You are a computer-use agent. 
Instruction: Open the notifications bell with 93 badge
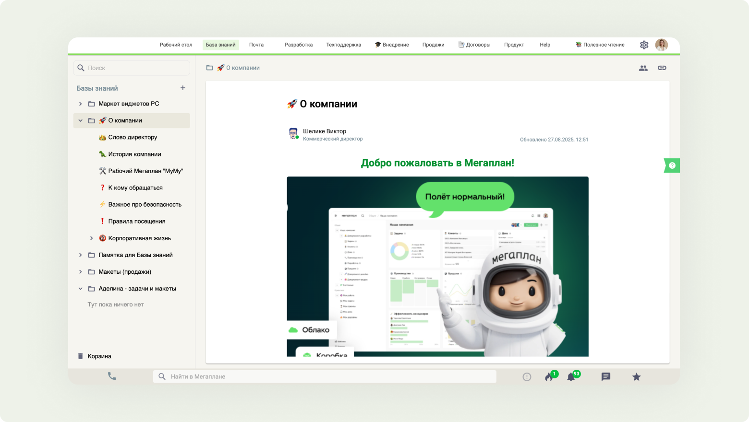pyautogui.click(x=571, y=377)
